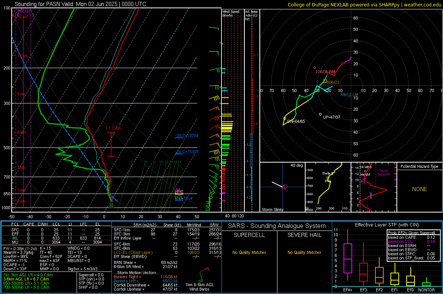Select the magenta 'based on LCL:' row
Screen dimensions: 443x294
tap(411, 241)
